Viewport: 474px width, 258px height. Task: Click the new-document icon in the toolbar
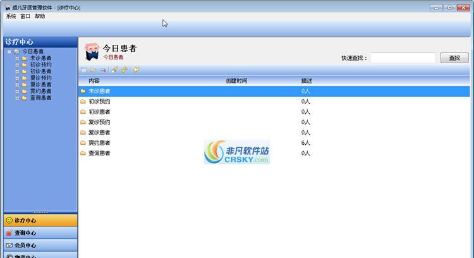point(84,70)
